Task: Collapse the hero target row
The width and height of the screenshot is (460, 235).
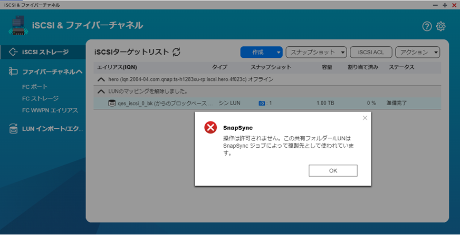Action: [101, 79]
